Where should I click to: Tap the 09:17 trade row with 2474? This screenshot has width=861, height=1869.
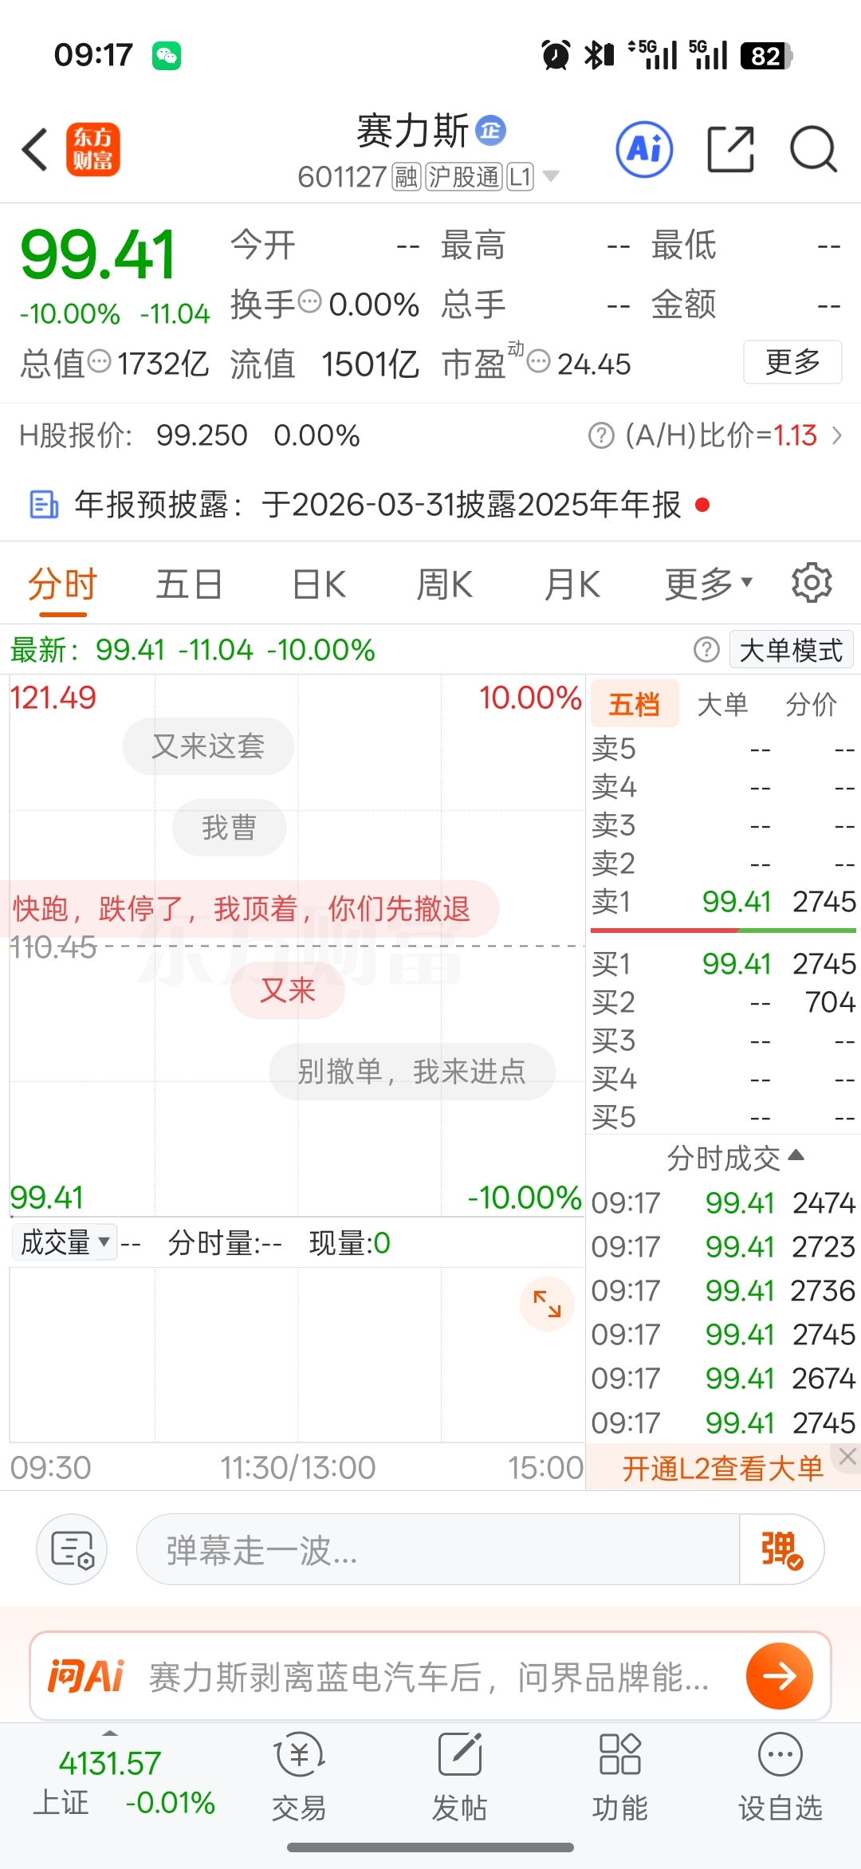723,1202
